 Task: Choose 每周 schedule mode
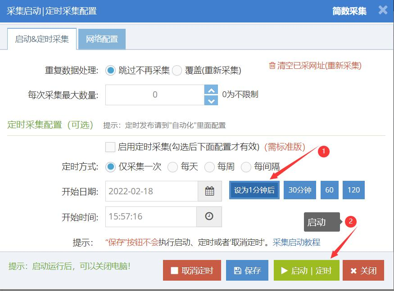[x=209, y=167]
